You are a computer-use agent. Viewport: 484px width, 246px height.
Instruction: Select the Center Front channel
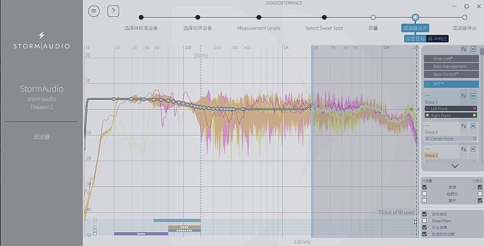[x=451, y=139]
